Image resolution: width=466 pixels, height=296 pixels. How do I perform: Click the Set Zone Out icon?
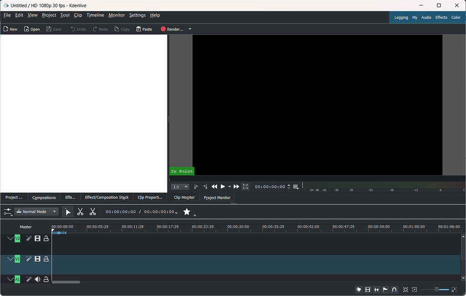point(205,187)
